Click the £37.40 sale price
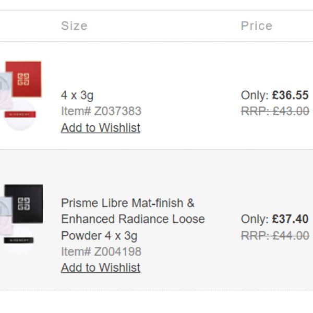 pos(290,219)
